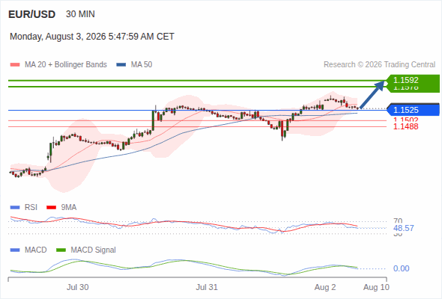Click the Research Trading Central copyright text
442x299 pixels.
coord(379,65)
